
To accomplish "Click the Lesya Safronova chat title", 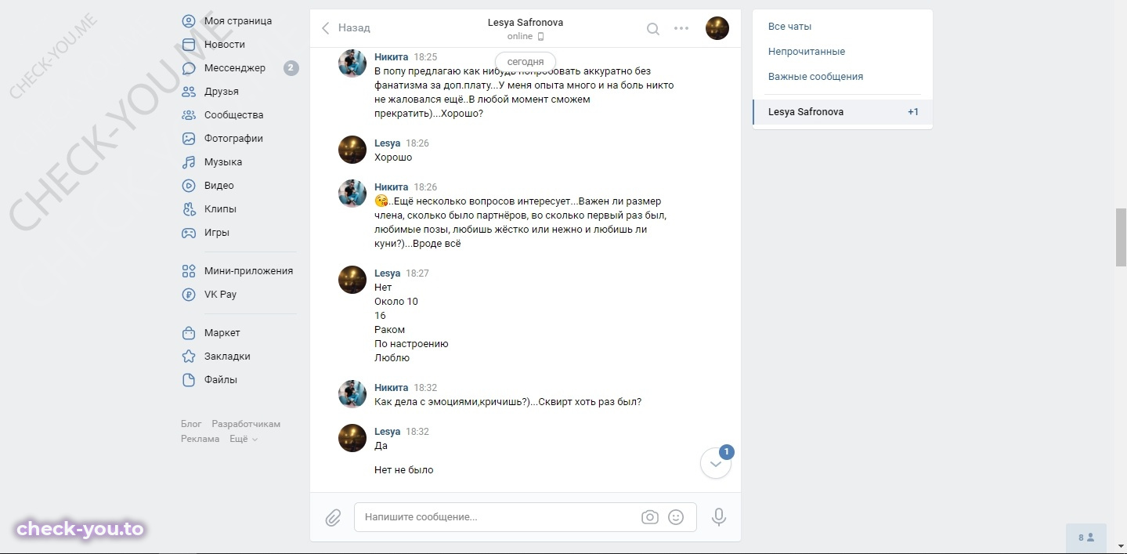I will (x=526, y=23).
